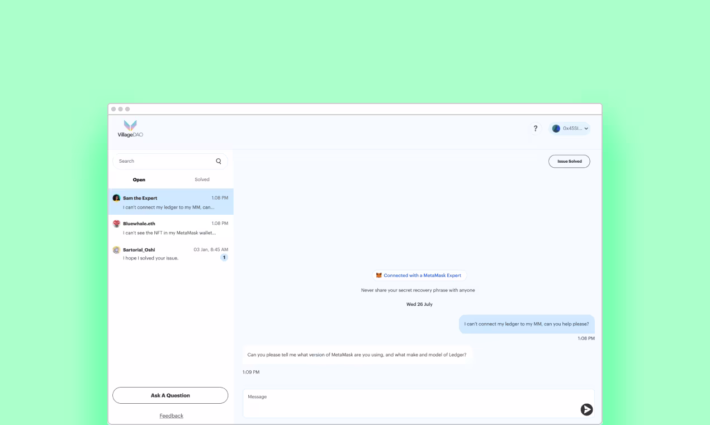Switch to the Solved tab
Screen dimensions: 710x425
pyautogui.click(x=202, y=180)
